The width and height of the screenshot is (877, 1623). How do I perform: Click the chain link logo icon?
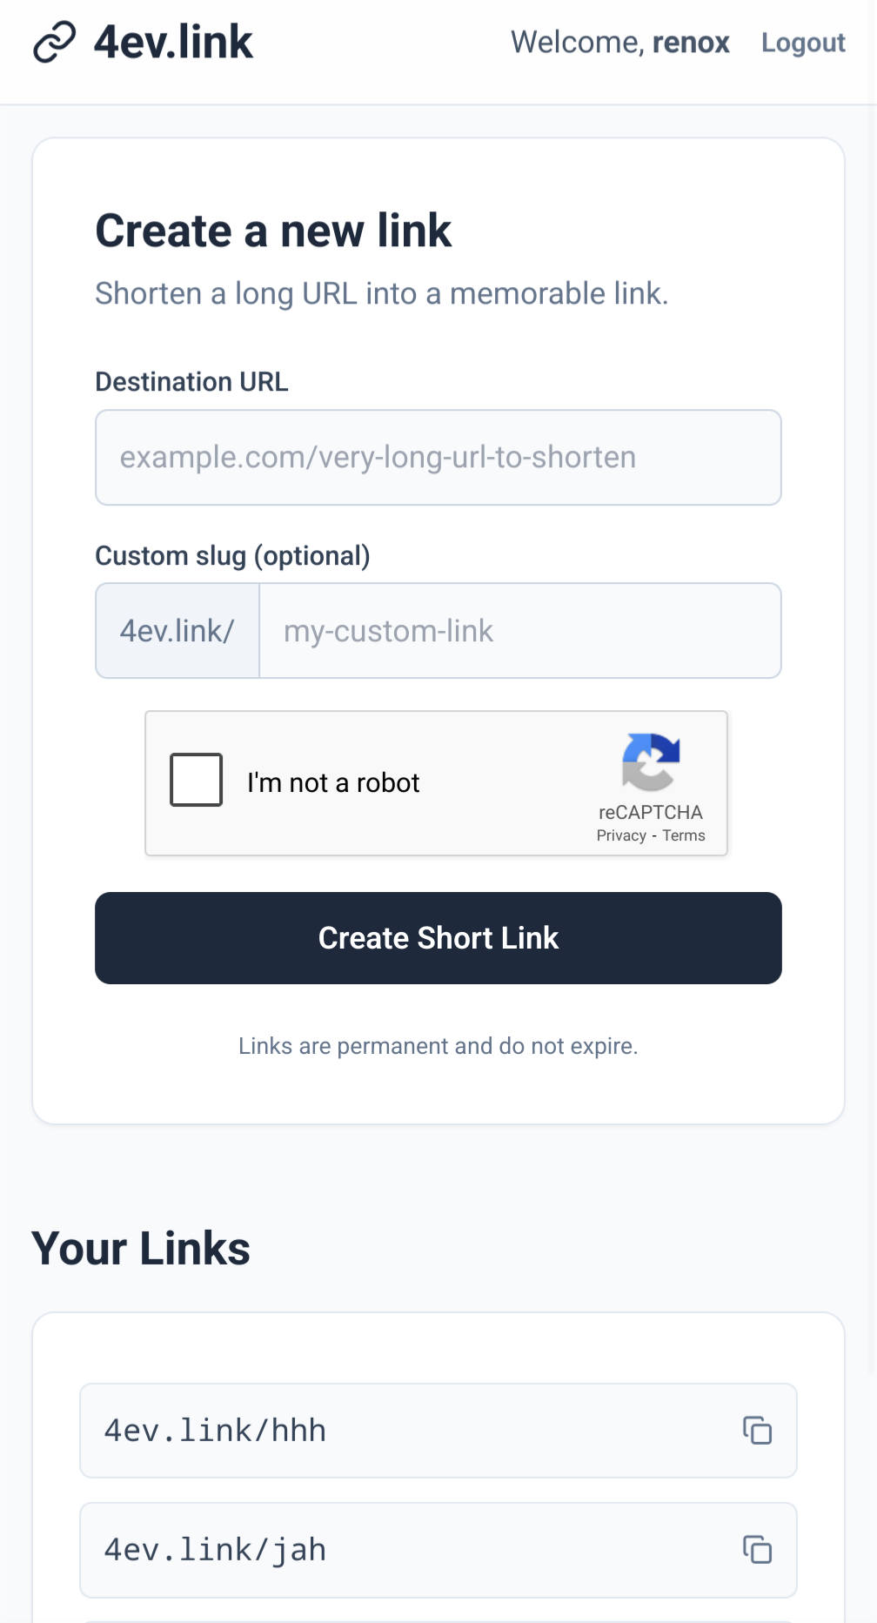[x=55, y=43]
